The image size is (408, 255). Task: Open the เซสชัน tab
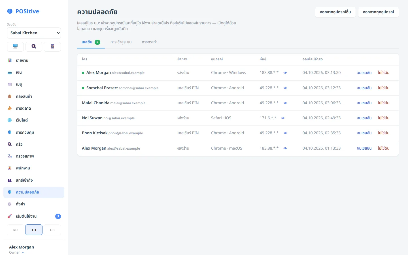(x=91, y=42)
